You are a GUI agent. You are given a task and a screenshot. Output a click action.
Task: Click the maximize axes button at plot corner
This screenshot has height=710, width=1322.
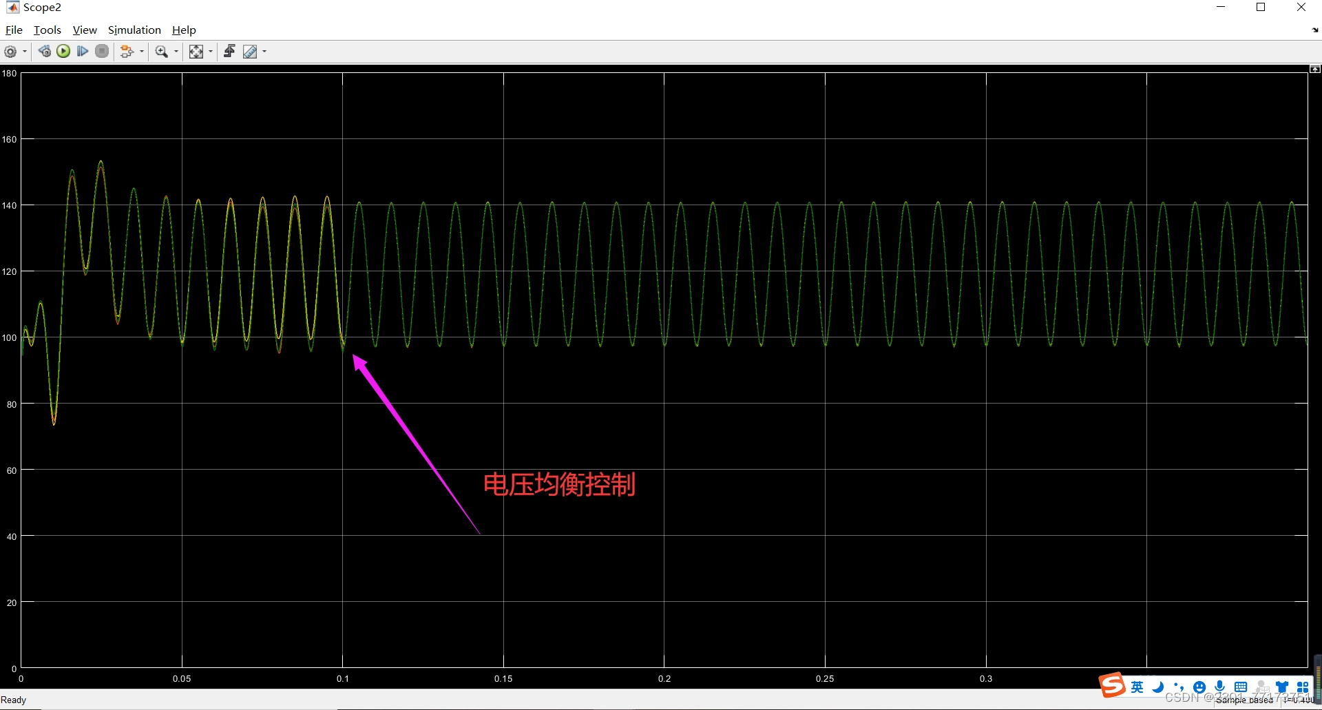click(x=1315, y=69)
